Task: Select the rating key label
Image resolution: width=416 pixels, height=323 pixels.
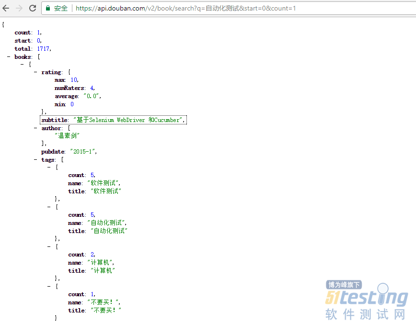Action: (51, 72)
